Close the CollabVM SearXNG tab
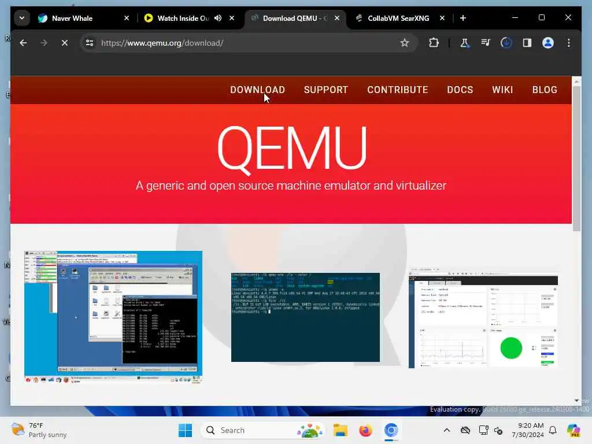592x444 pixels. click(x=442, y=18)
